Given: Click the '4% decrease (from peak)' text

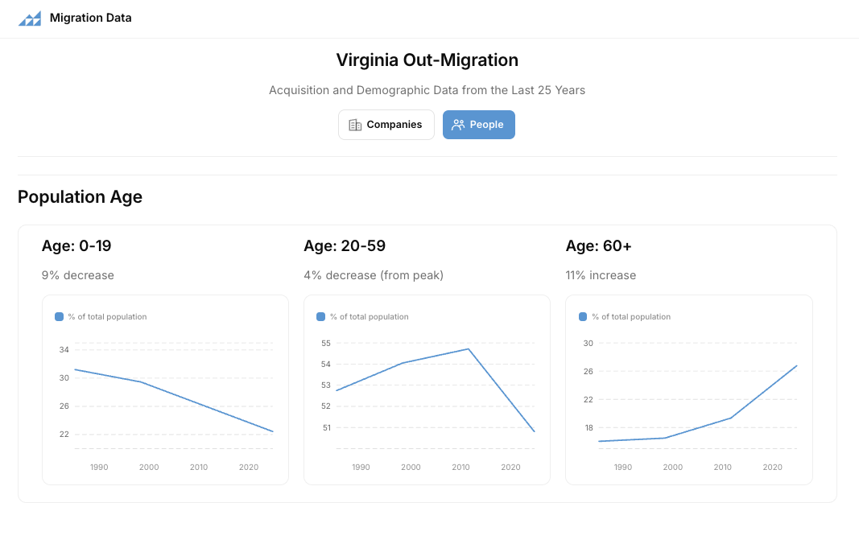Looking at the screenshot, I should [x=374, y=275].
